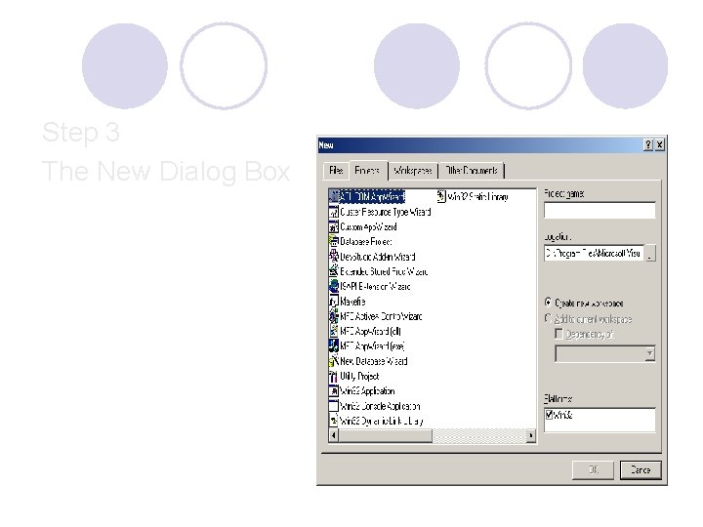Viewport: 703px width, 527px height.
Task: Select the Win32 Static Library icon
Action: [441, 196]
